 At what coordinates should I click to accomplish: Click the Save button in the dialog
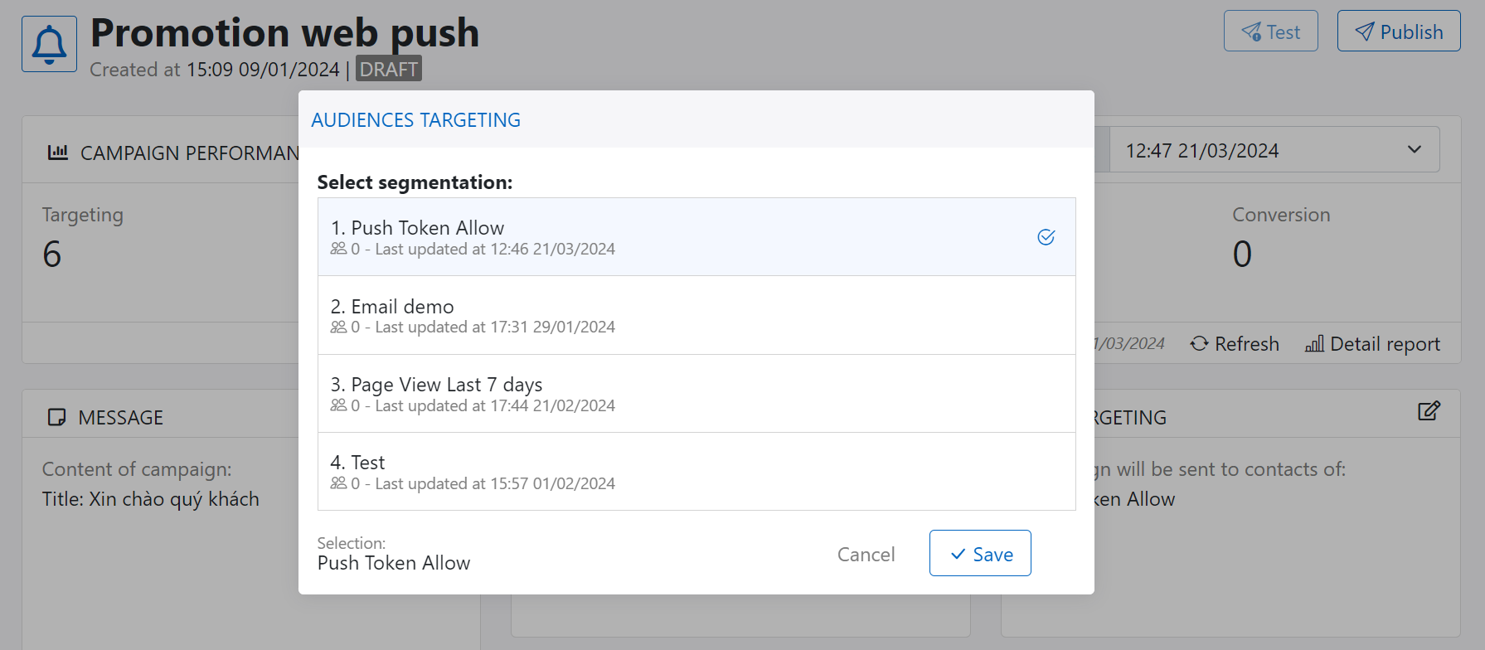tap(980, 553)
